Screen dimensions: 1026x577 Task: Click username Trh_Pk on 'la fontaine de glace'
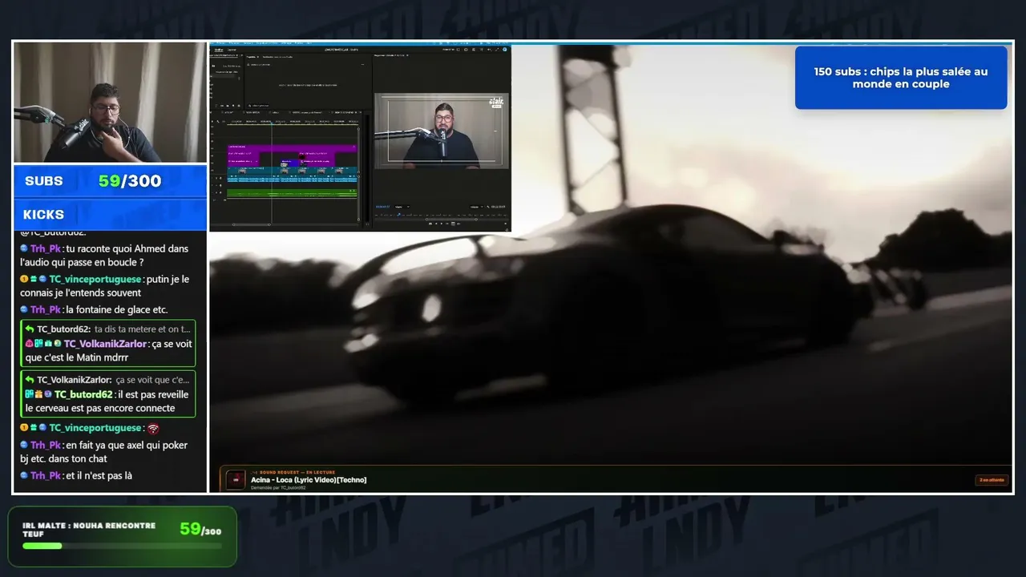[x=46, y=309]
